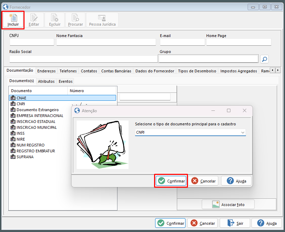Minimize the Atenção dialog window

[x=213, y=110]
